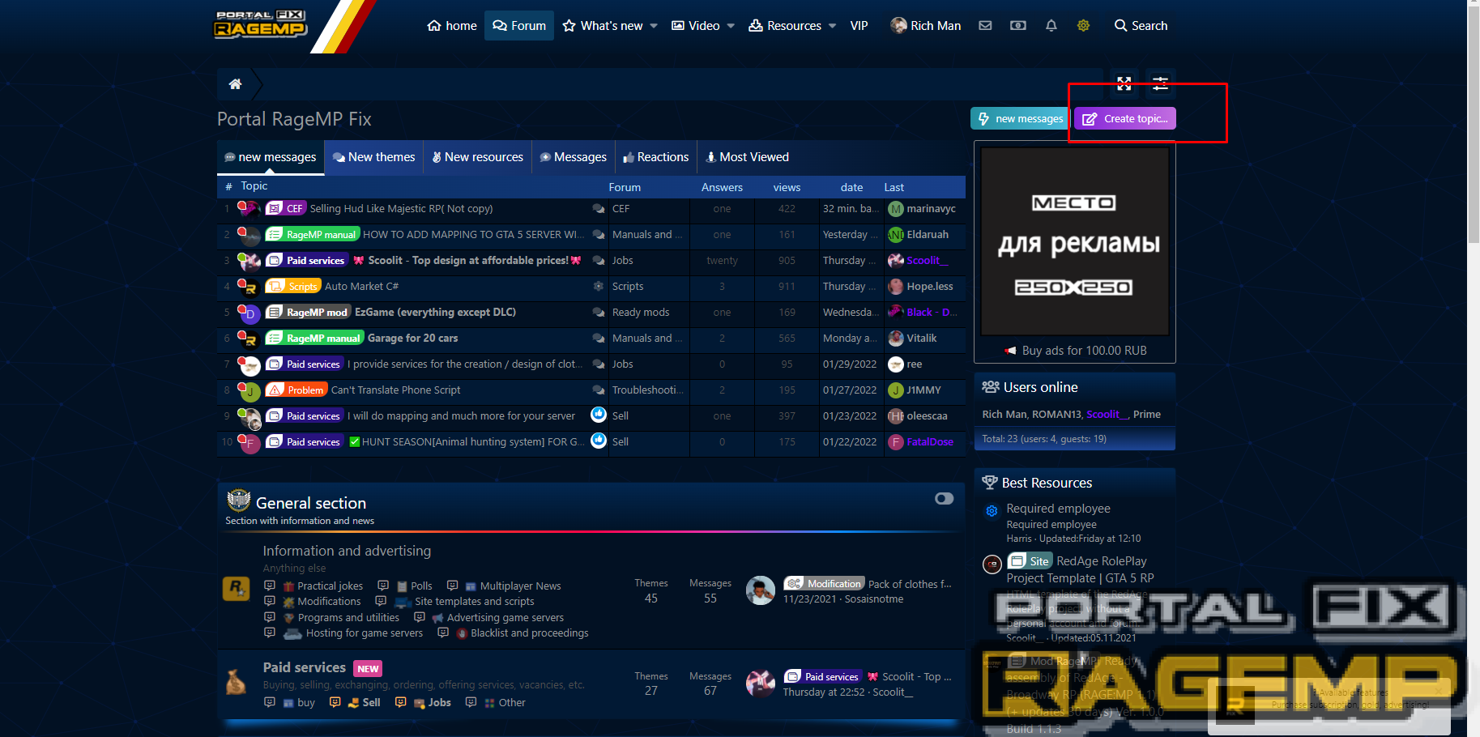Click Required employee resource icon

click(x=992, y=511)
